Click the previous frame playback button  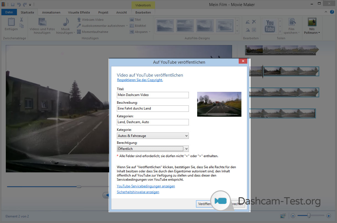(106, 195)
